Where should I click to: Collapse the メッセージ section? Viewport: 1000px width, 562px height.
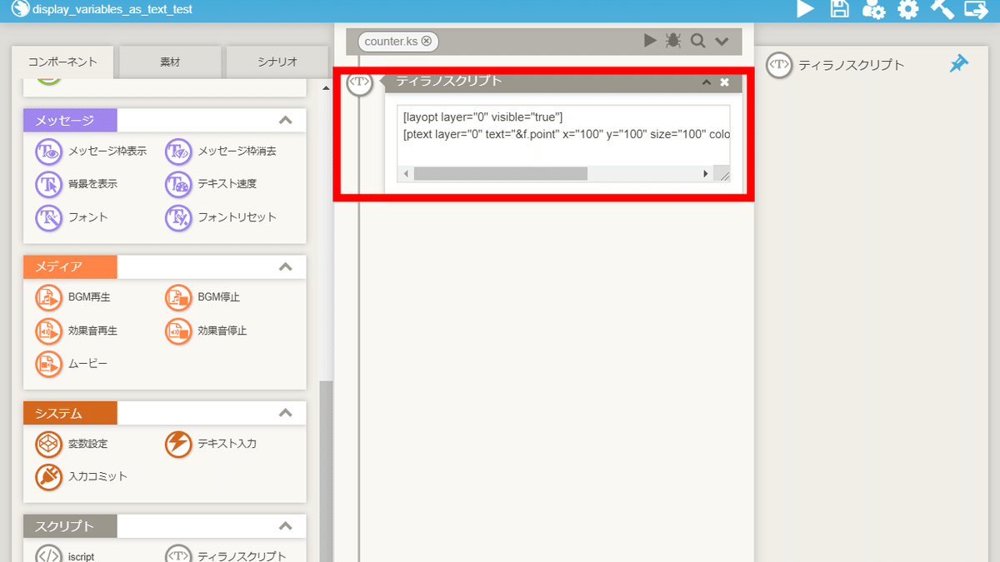click(285, 120)
